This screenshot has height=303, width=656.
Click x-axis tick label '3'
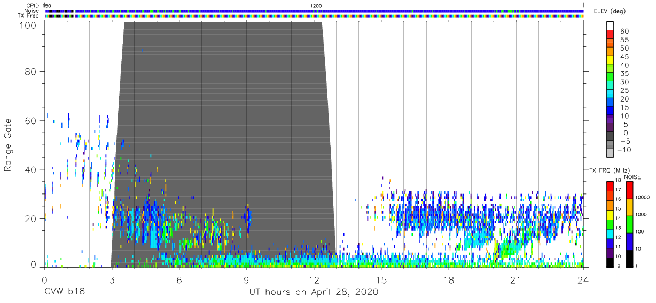(112, 279)
